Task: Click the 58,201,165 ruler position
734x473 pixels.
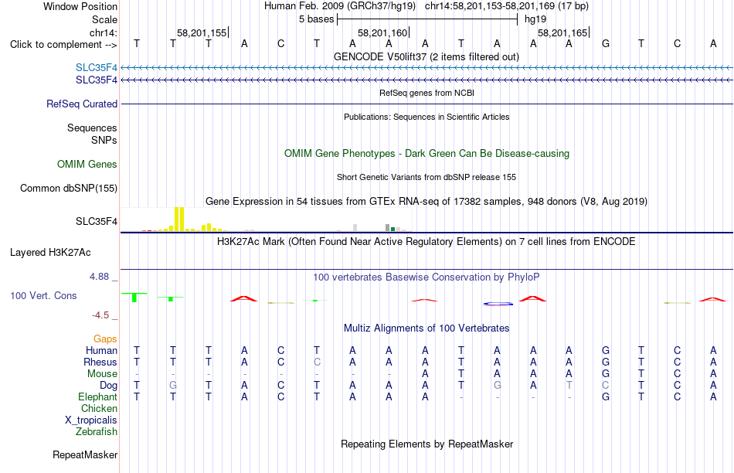Action: pyautogui.click(x=562, y=32)
